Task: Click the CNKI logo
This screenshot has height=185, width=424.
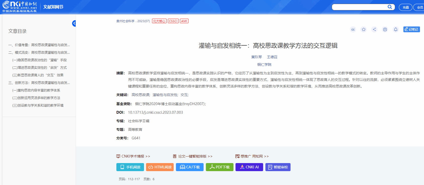Action: click(20, 7)
